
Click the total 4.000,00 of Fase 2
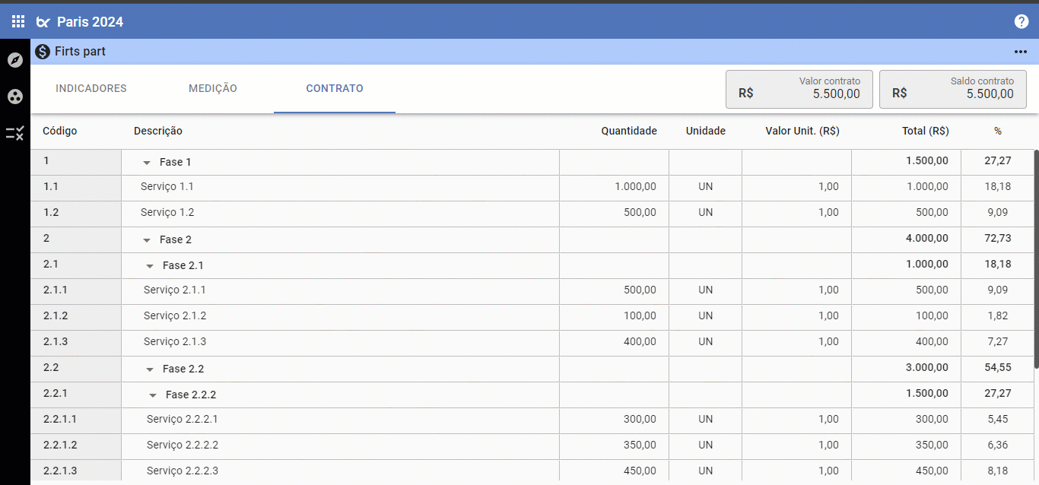coord(927,238)
